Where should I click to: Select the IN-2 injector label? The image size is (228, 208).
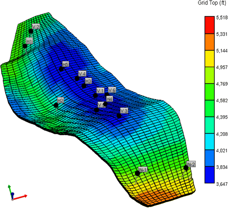pyautogui.click(x=191, y=164)
